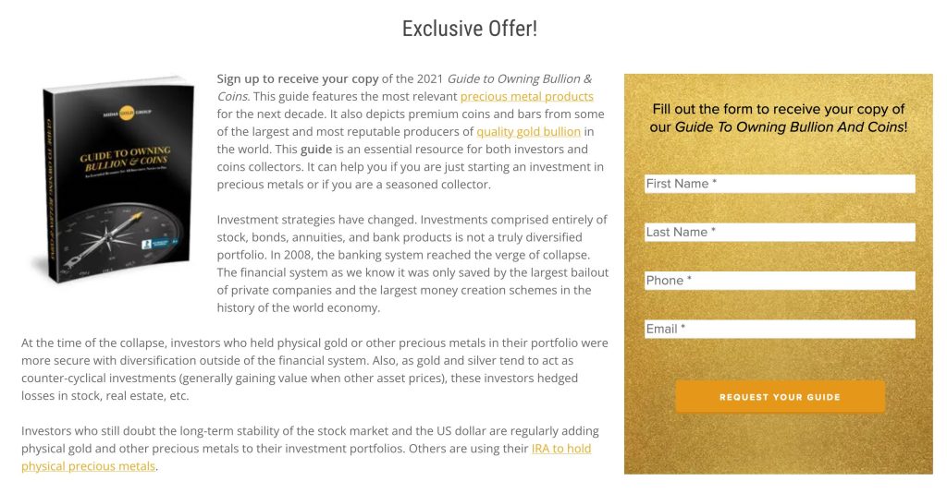Follow the "quality gold bullion" link
Screen dimensions: 947x493
click(x=529, y=131)
